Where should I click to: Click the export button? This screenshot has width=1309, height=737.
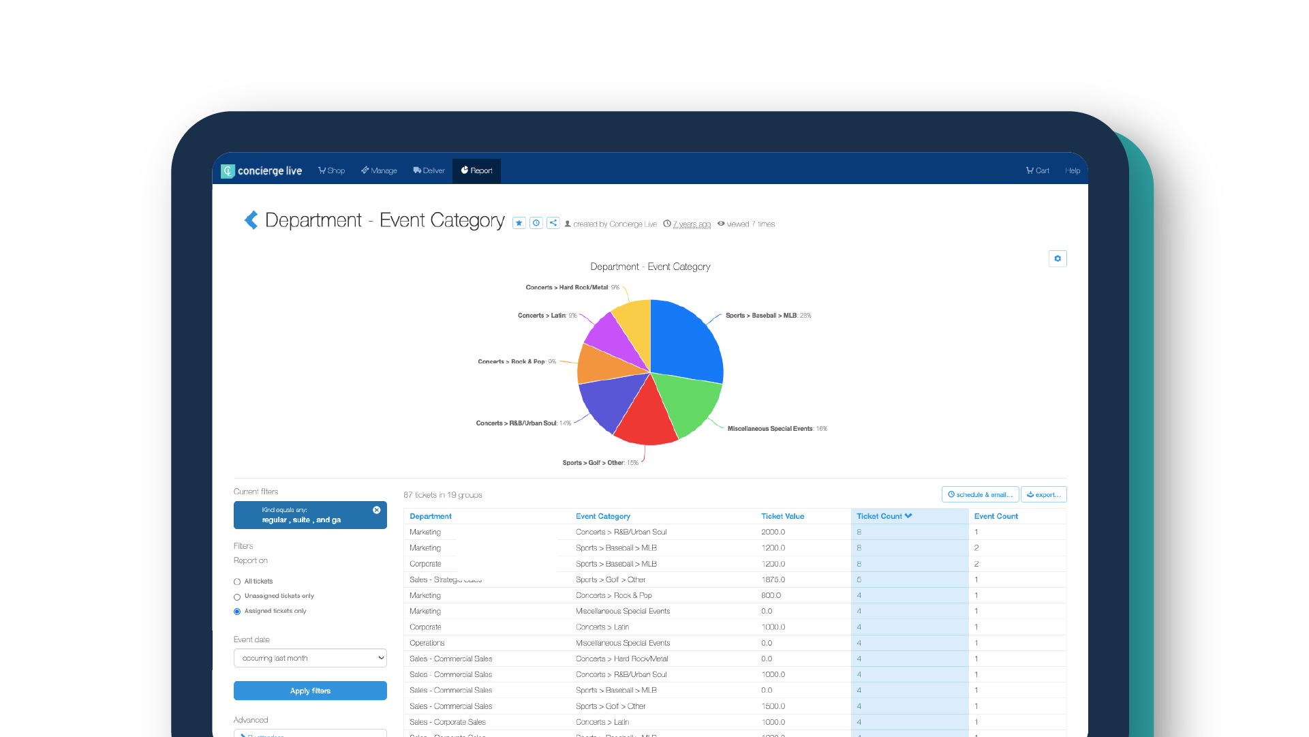coord(1043,494)
